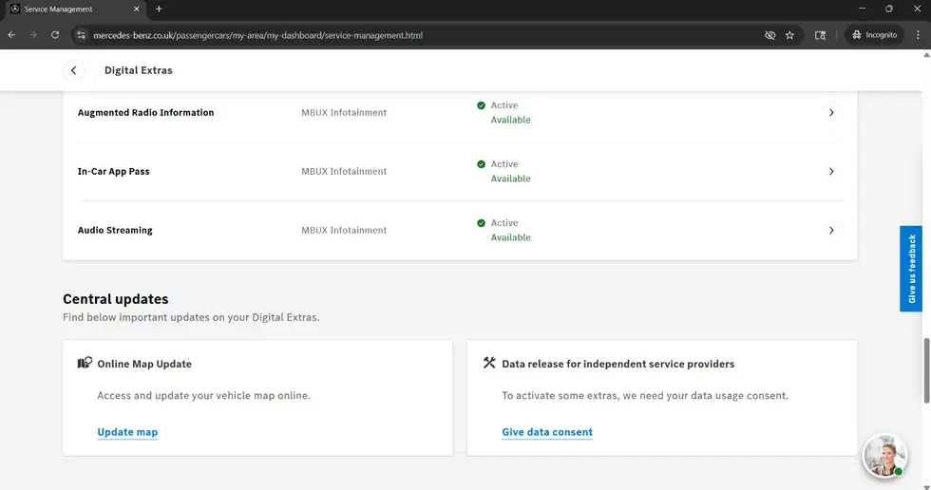Select the Service Management tab
Viewport: 931px width, 490px height.
pyautogui.click(x=74, y=9)
